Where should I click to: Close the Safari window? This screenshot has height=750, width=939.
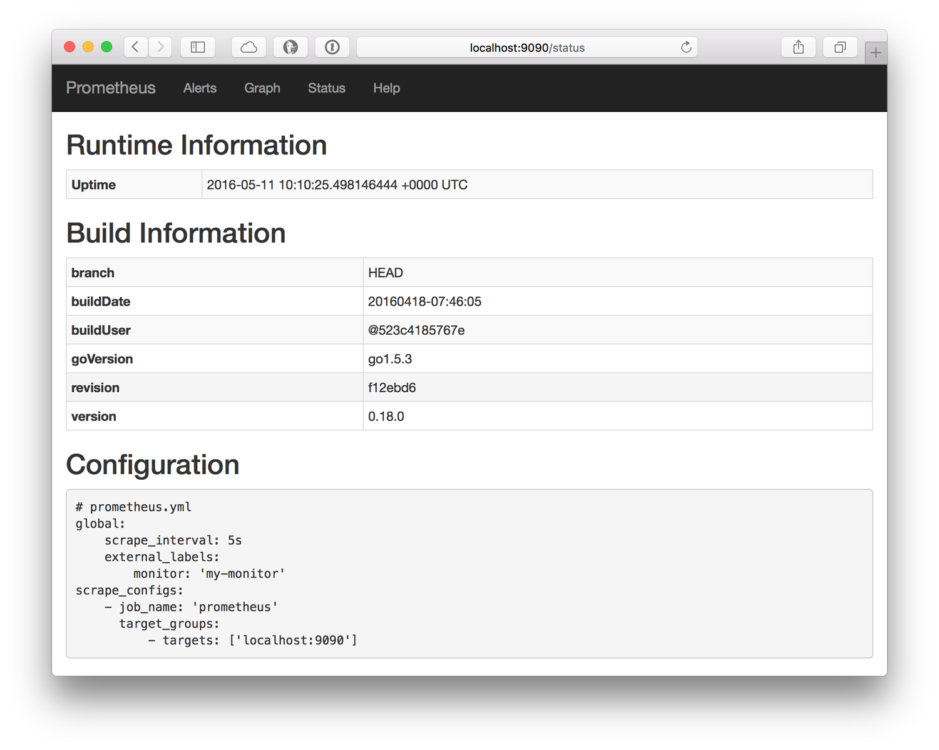(70, 47)
